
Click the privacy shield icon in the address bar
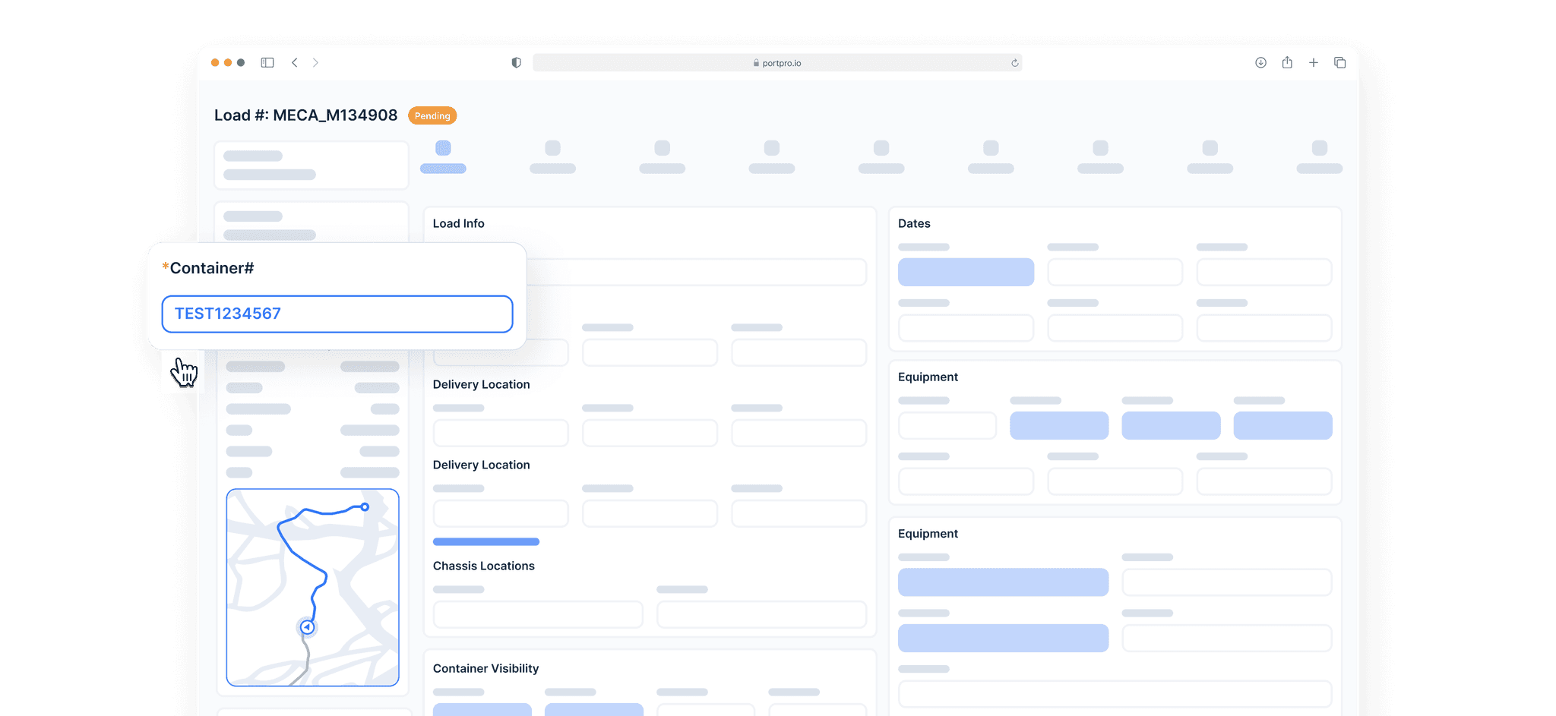click(516, 62)
